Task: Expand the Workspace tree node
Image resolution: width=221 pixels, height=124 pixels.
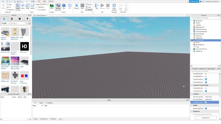Action: pos(192,21)
